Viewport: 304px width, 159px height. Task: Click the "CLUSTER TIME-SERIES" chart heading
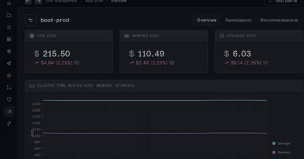86,86
